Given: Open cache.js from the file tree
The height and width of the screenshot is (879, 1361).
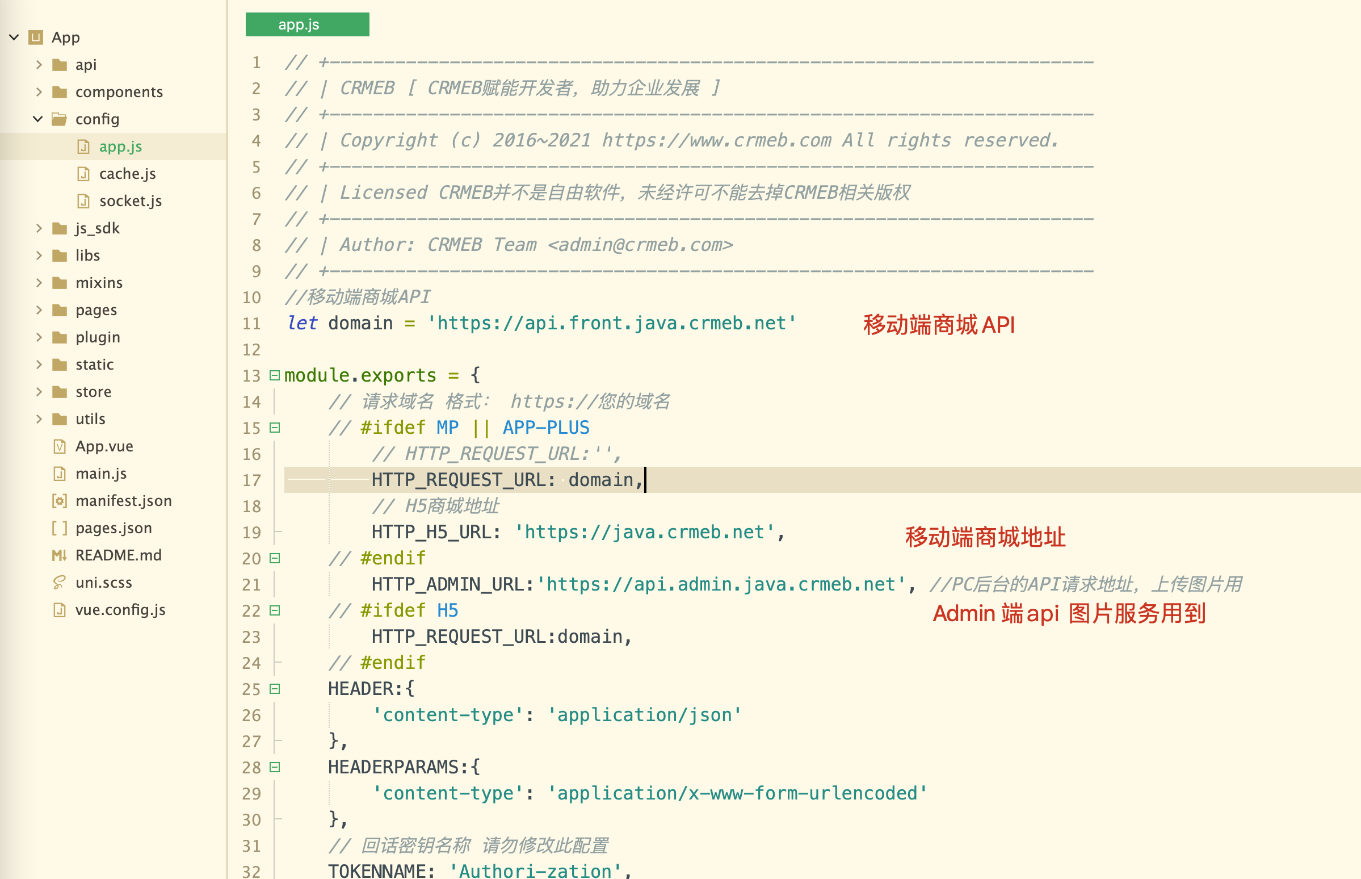Looking at the screenshot, I should tap(128, 174).
